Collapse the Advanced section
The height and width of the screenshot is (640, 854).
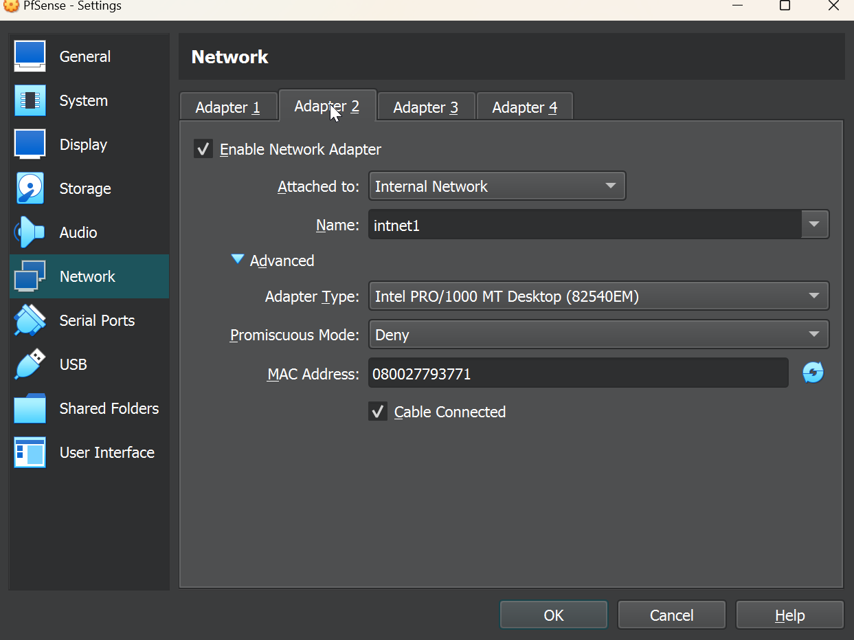pyautogui.click(x=238, y=260)
